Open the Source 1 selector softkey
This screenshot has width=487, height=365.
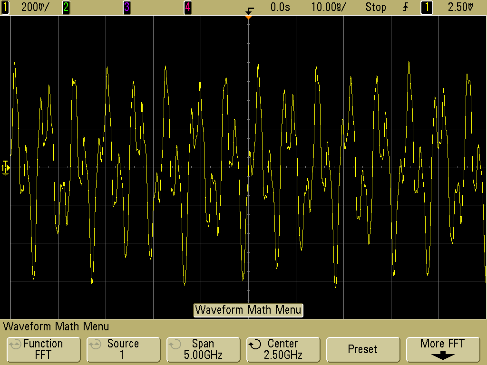[123, 349]
